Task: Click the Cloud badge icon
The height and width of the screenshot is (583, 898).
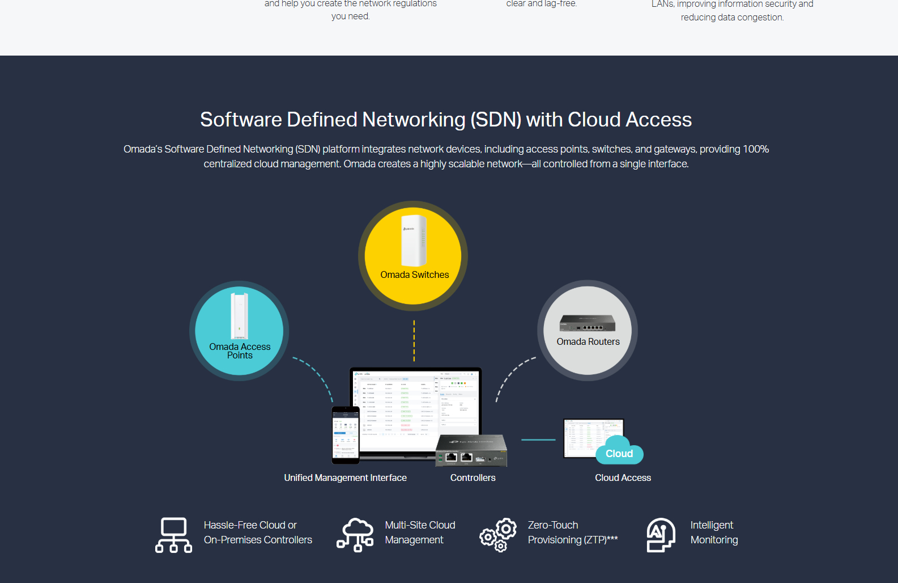Action: coord(619,451)
